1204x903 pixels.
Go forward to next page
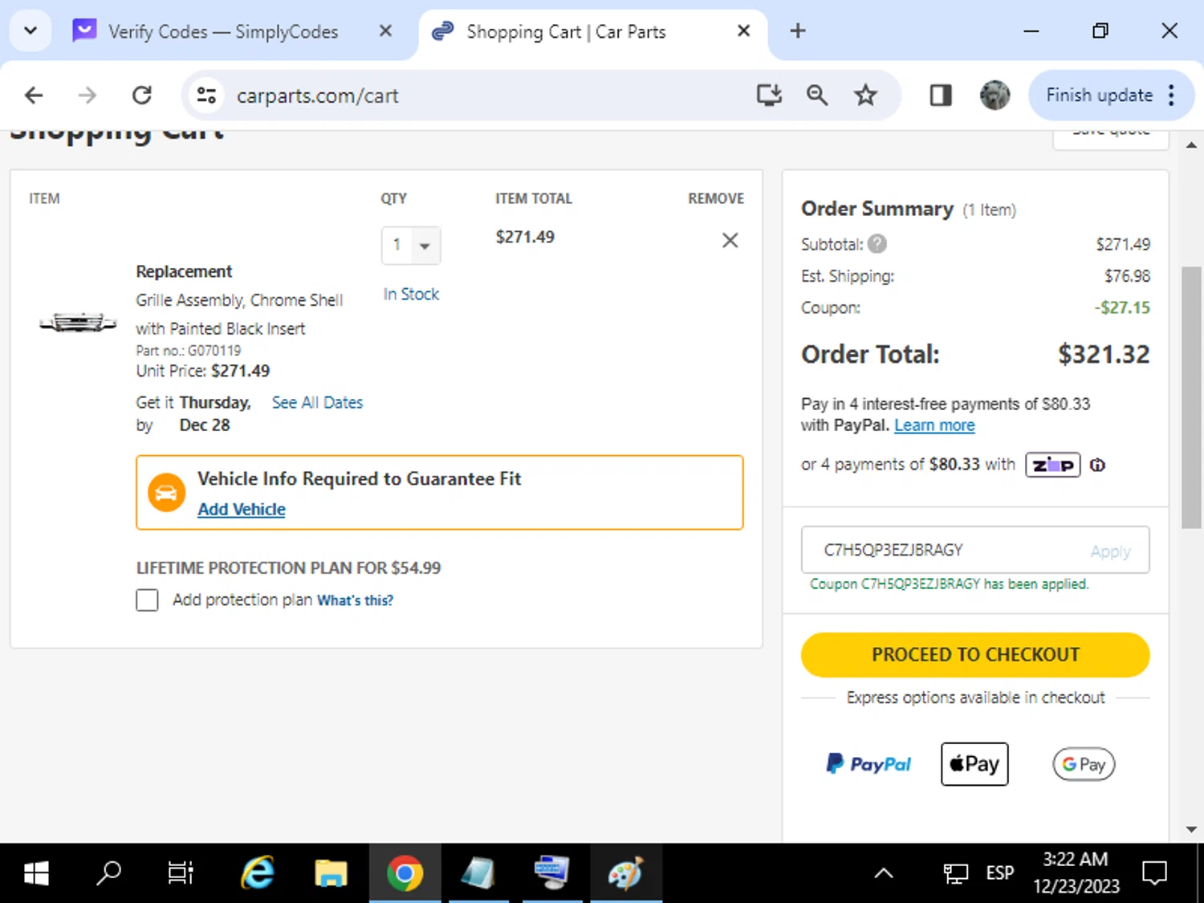(87, 96)
